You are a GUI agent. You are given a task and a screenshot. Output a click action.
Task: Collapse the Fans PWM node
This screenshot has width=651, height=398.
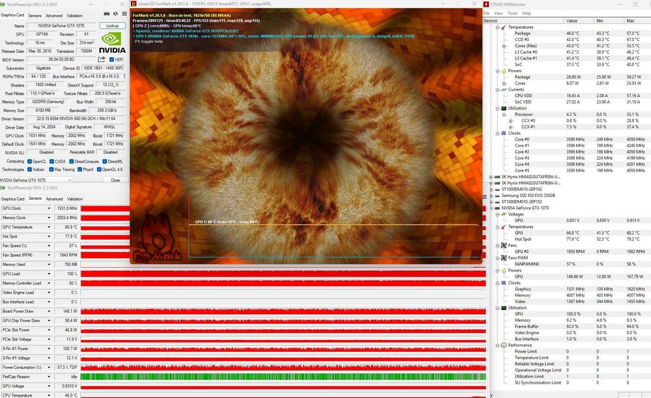[x=497, y=257]
